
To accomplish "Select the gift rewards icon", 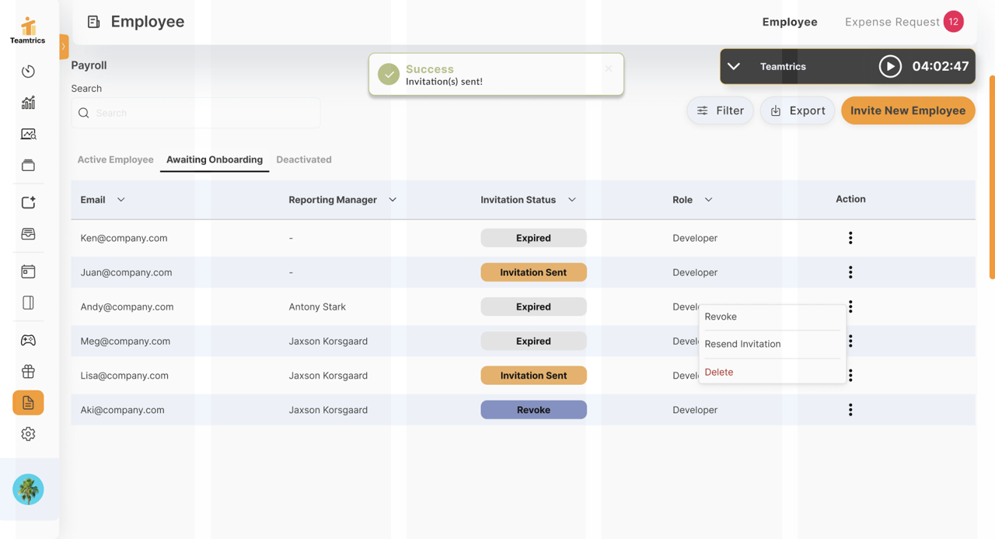I will tap(28, 371).
